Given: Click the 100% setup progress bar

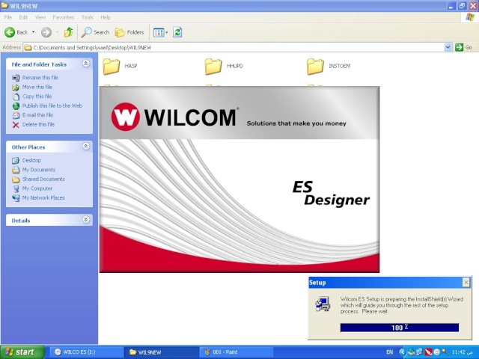Looking at the screenshot, I should [x=400, y=328].
